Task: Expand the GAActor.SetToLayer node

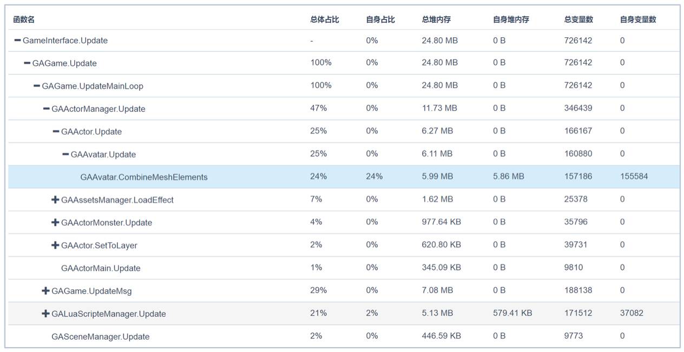Action: tap(55, 245)
